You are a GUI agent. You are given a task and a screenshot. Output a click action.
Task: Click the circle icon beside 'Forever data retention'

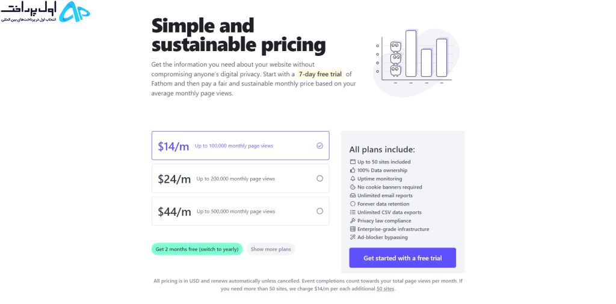(x=353, y=204)
